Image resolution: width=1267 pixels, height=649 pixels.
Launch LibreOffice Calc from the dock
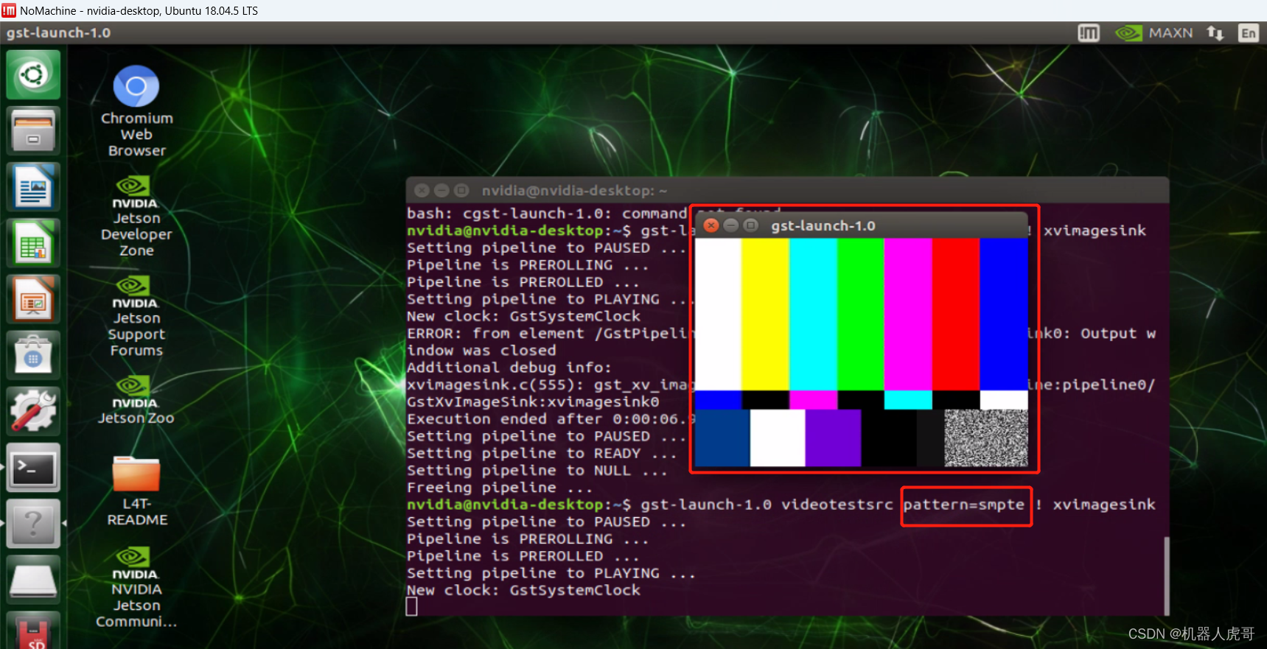coord(33,243)
